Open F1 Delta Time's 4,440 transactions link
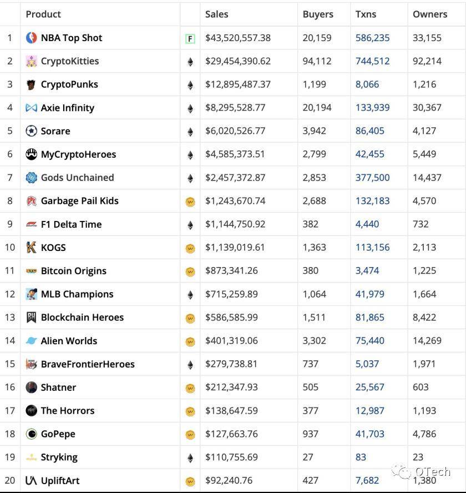 click(x=367, y=224)
